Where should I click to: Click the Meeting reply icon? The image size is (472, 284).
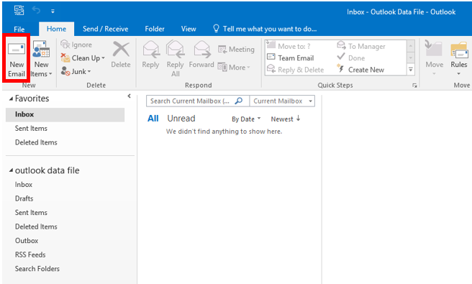[x=222, y=49]
